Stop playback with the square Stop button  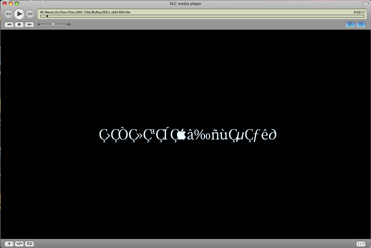point(19,24)
